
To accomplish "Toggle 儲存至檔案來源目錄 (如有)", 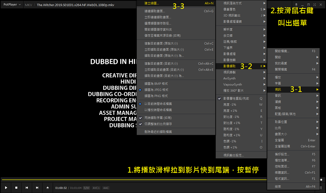I will [x=176, y=36].
